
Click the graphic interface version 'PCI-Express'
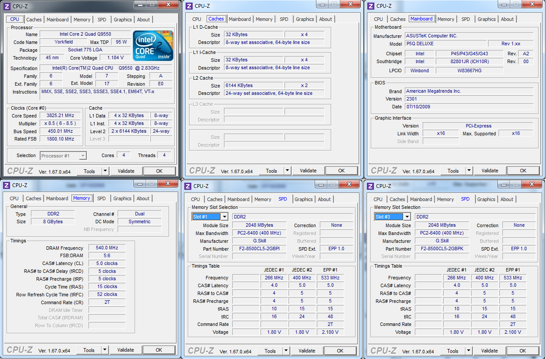[478, 126]
